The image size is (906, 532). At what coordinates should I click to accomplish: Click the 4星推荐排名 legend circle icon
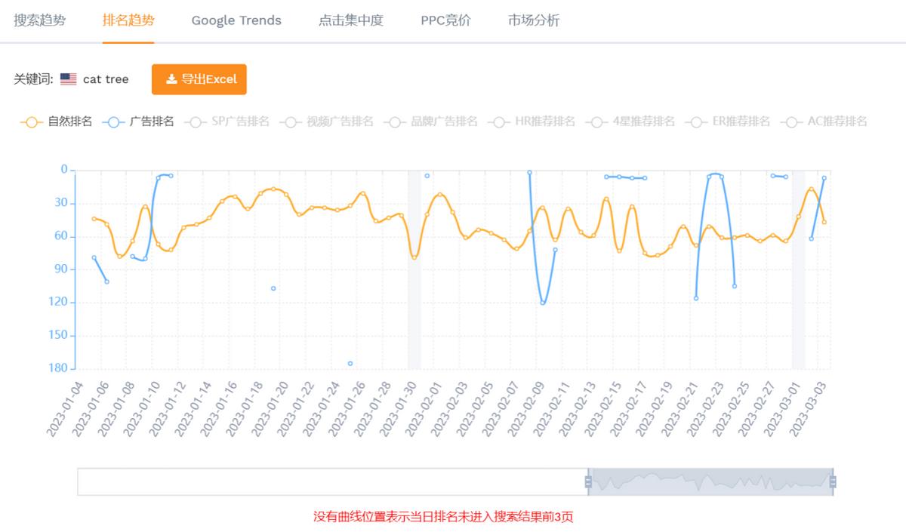pyautogui.click(x=596, y=121)
